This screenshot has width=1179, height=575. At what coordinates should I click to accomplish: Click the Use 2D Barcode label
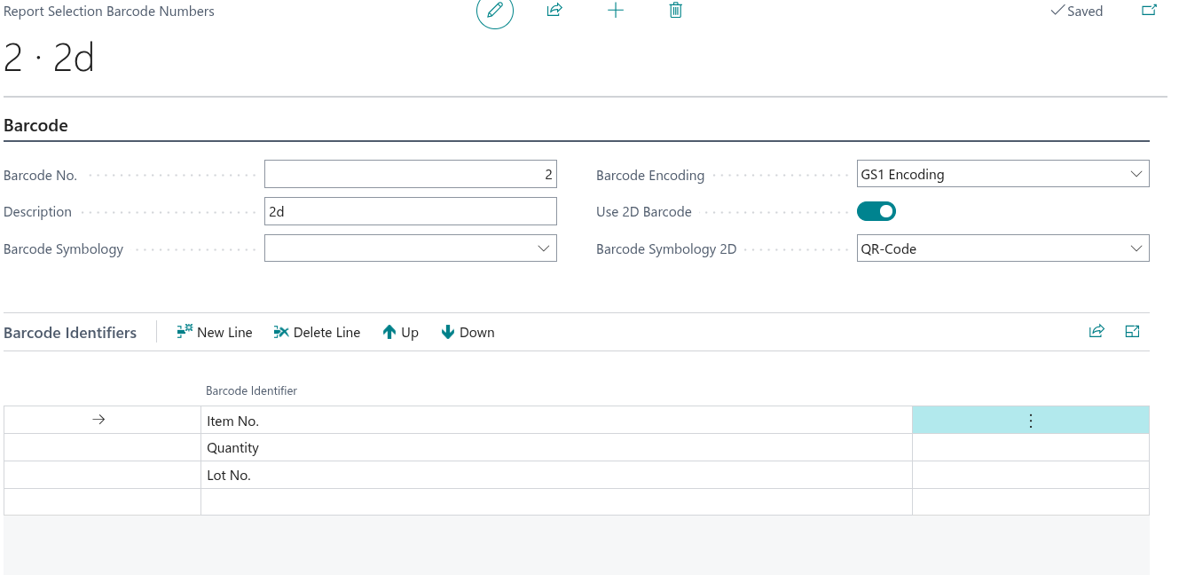point(644,211)
